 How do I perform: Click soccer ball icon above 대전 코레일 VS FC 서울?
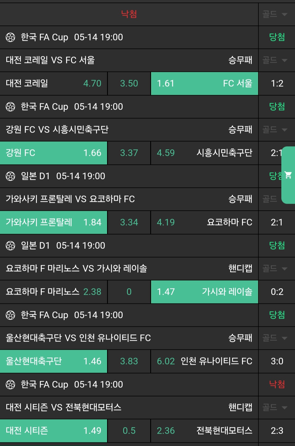coord(10,37)
